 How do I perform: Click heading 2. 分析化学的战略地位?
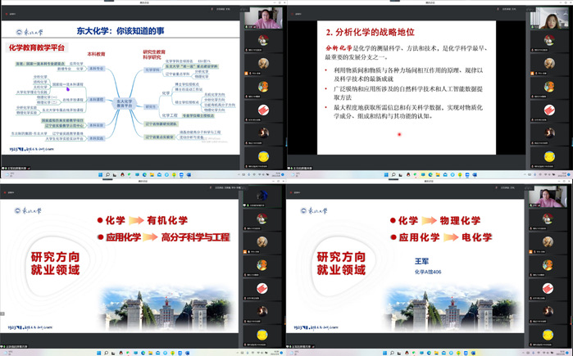coord(371,32)
